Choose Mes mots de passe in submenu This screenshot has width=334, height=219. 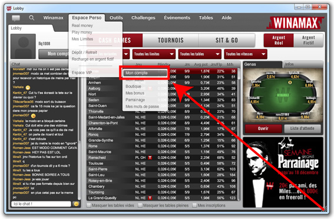143,107
